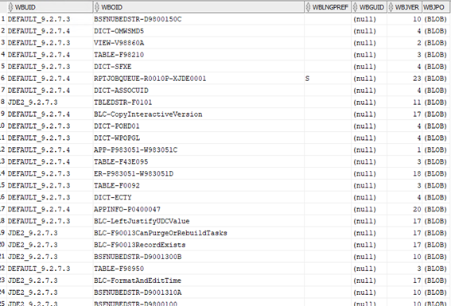
Task: Sort by the WBGUID column header
Action: click(x=369, y=7)
